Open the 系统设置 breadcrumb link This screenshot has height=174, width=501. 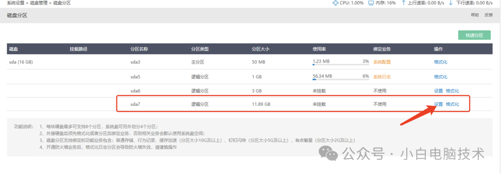click(x=16, y=3)
